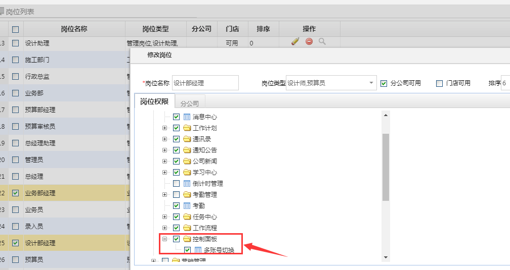Screen dimensions: 510x270
Task: Select the 岗位权限 tab
Action: click(154, 102)
